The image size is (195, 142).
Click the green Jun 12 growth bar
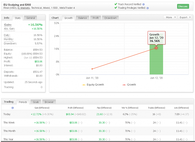point(156,59)
